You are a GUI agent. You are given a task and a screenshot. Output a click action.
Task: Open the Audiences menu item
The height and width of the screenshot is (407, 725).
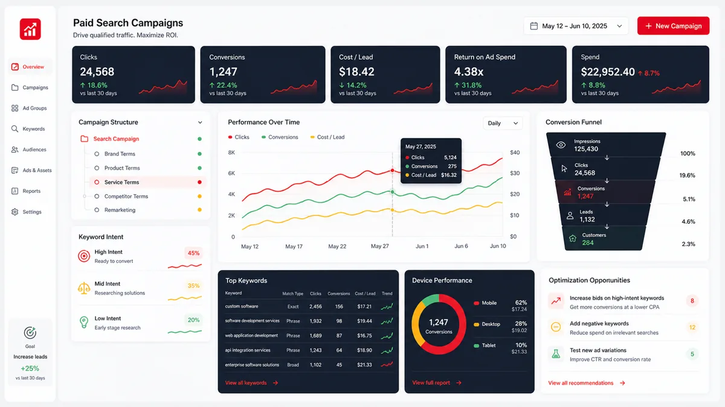click(x=31, y=150)
